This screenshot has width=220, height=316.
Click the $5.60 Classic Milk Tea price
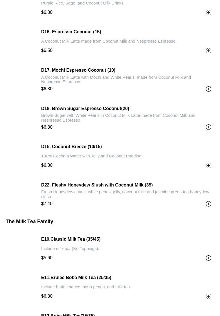click(47, 258)
